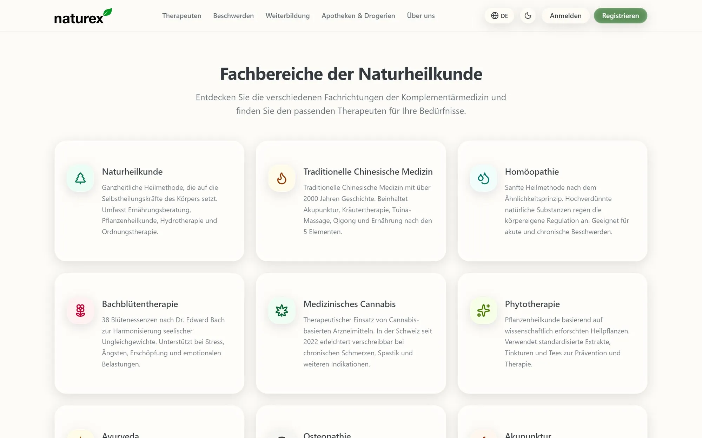The width and height of the screenshot is (702, 438).
Task: Click the text starting 'Pflanzenheilkunde basierend auf'
Action: 567,342
